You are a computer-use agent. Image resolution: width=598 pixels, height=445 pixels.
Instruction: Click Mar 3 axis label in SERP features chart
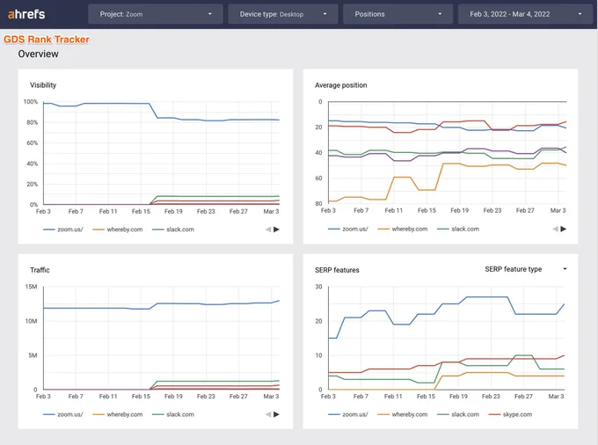[x=556, y=397]
